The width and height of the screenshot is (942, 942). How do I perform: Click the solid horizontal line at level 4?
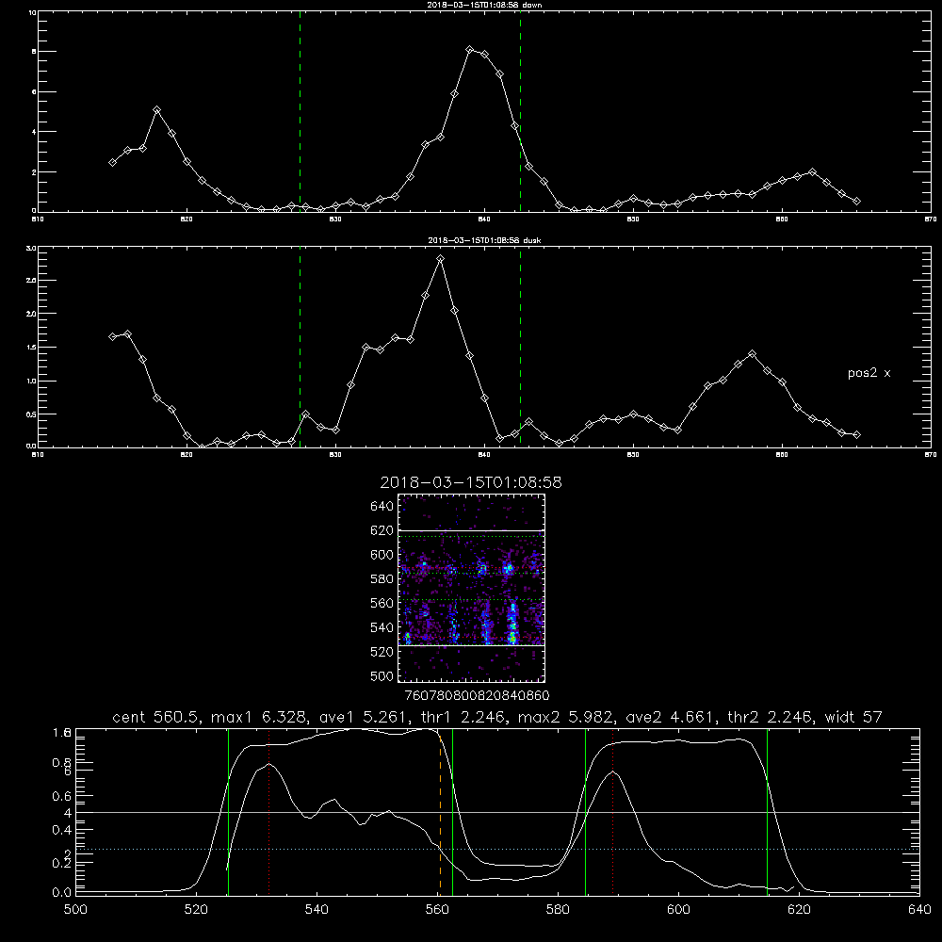[x=497, y=812]
